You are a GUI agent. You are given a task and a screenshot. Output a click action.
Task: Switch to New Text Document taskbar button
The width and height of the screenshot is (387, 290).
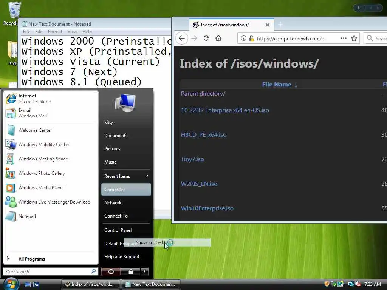(x=151, y=284)
